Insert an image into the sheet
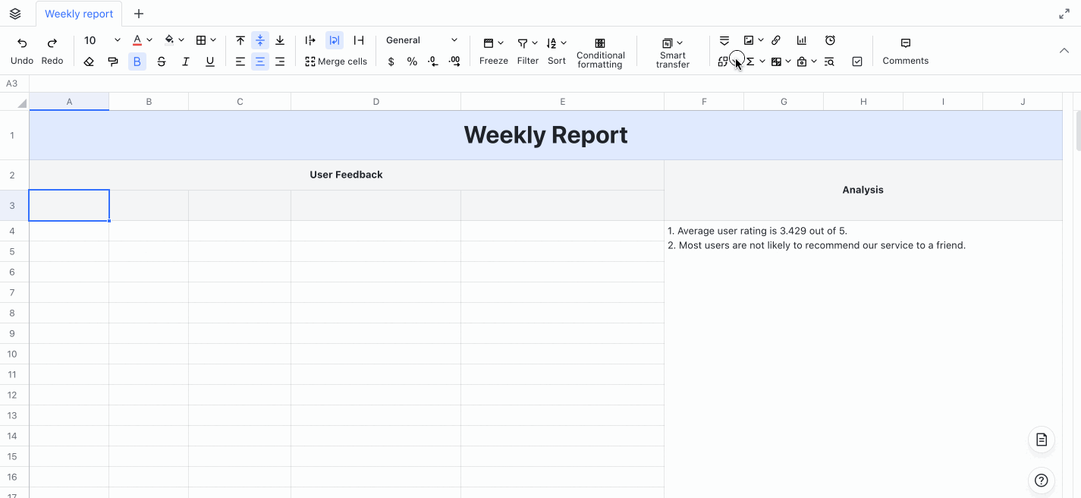This screenshot has width=1081, height=498. point(749,40)
